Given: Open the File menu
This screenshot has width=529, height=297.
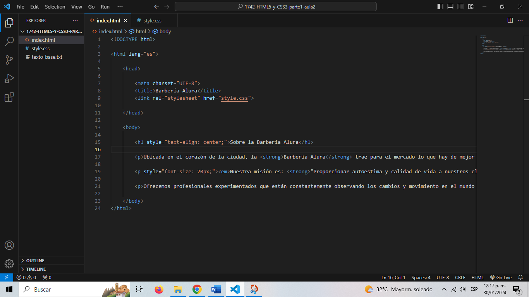Looking at the screenshot, I should [x=21, y=7].
